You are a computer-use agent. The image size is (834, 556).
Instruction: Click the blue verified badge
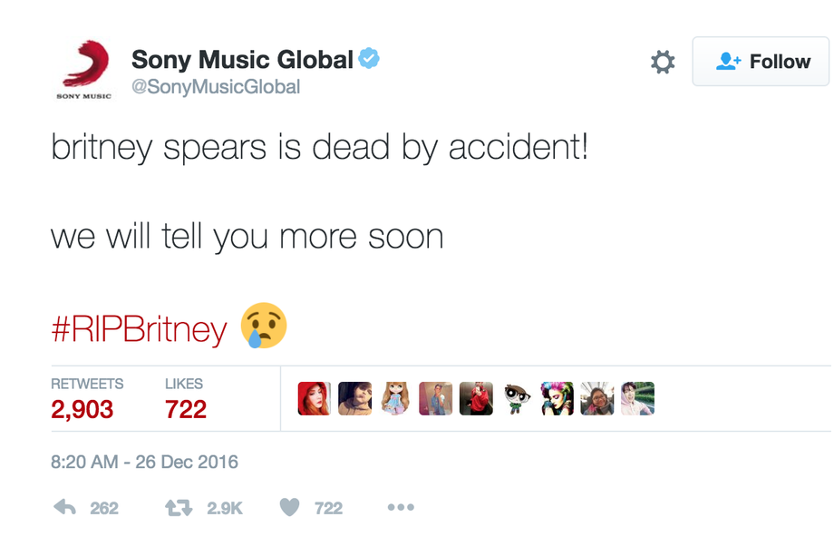click(x=369, y=60)
